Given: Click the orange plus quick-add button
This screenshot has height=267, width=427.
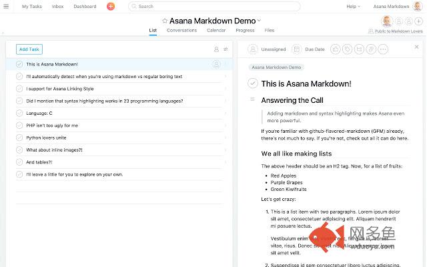Looking at the screenshot, I should 111,6.
